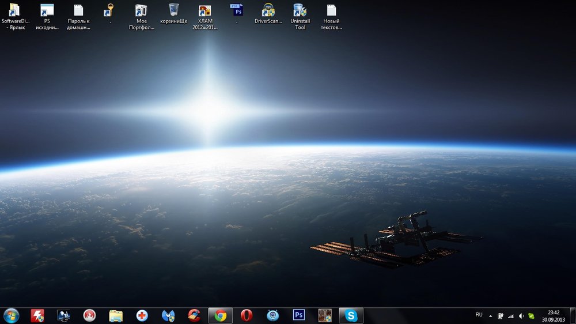Click the clock showing 23:42
This screenshot has width=576, height=324.
tap(554, 315)
